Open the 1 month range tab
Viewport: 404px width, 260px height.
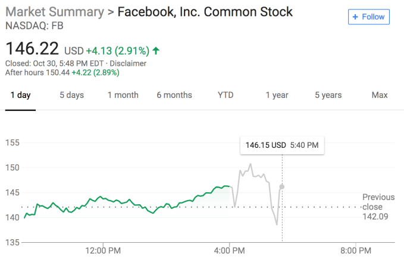[123, 95]
